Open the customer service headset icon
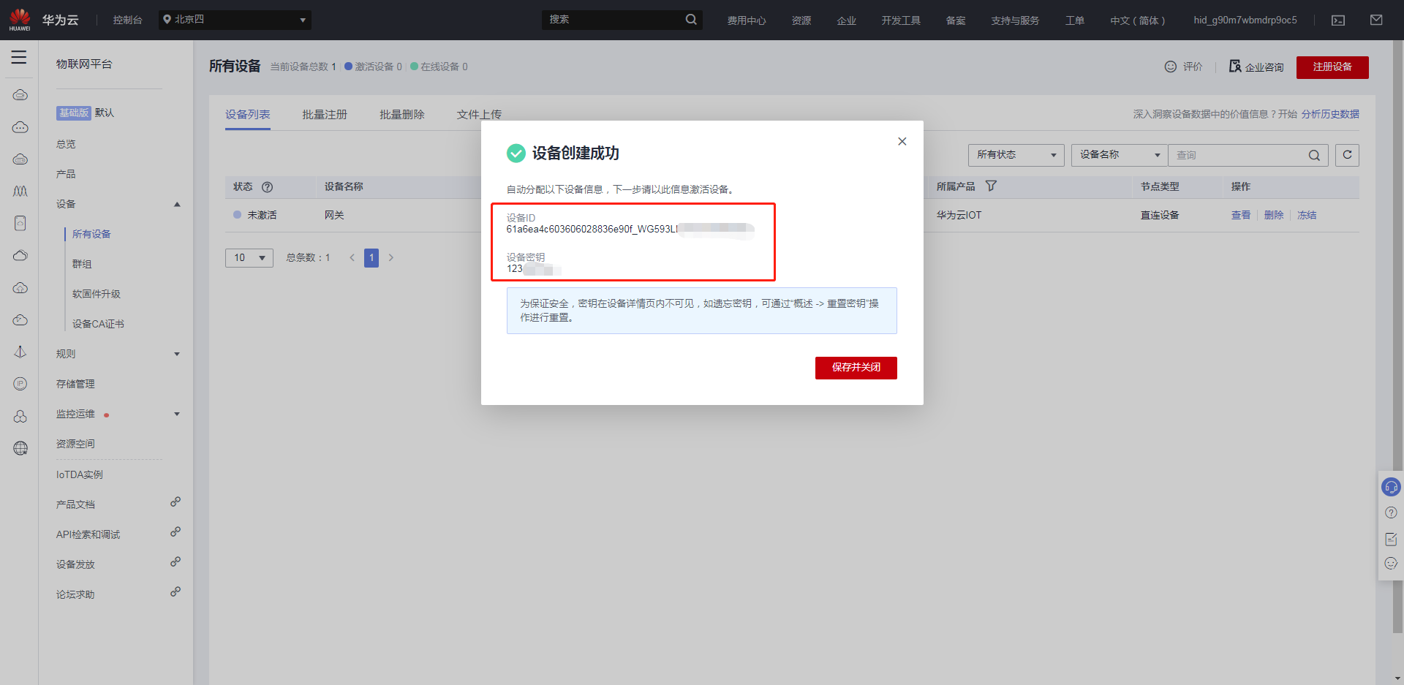 point(1391,487)
